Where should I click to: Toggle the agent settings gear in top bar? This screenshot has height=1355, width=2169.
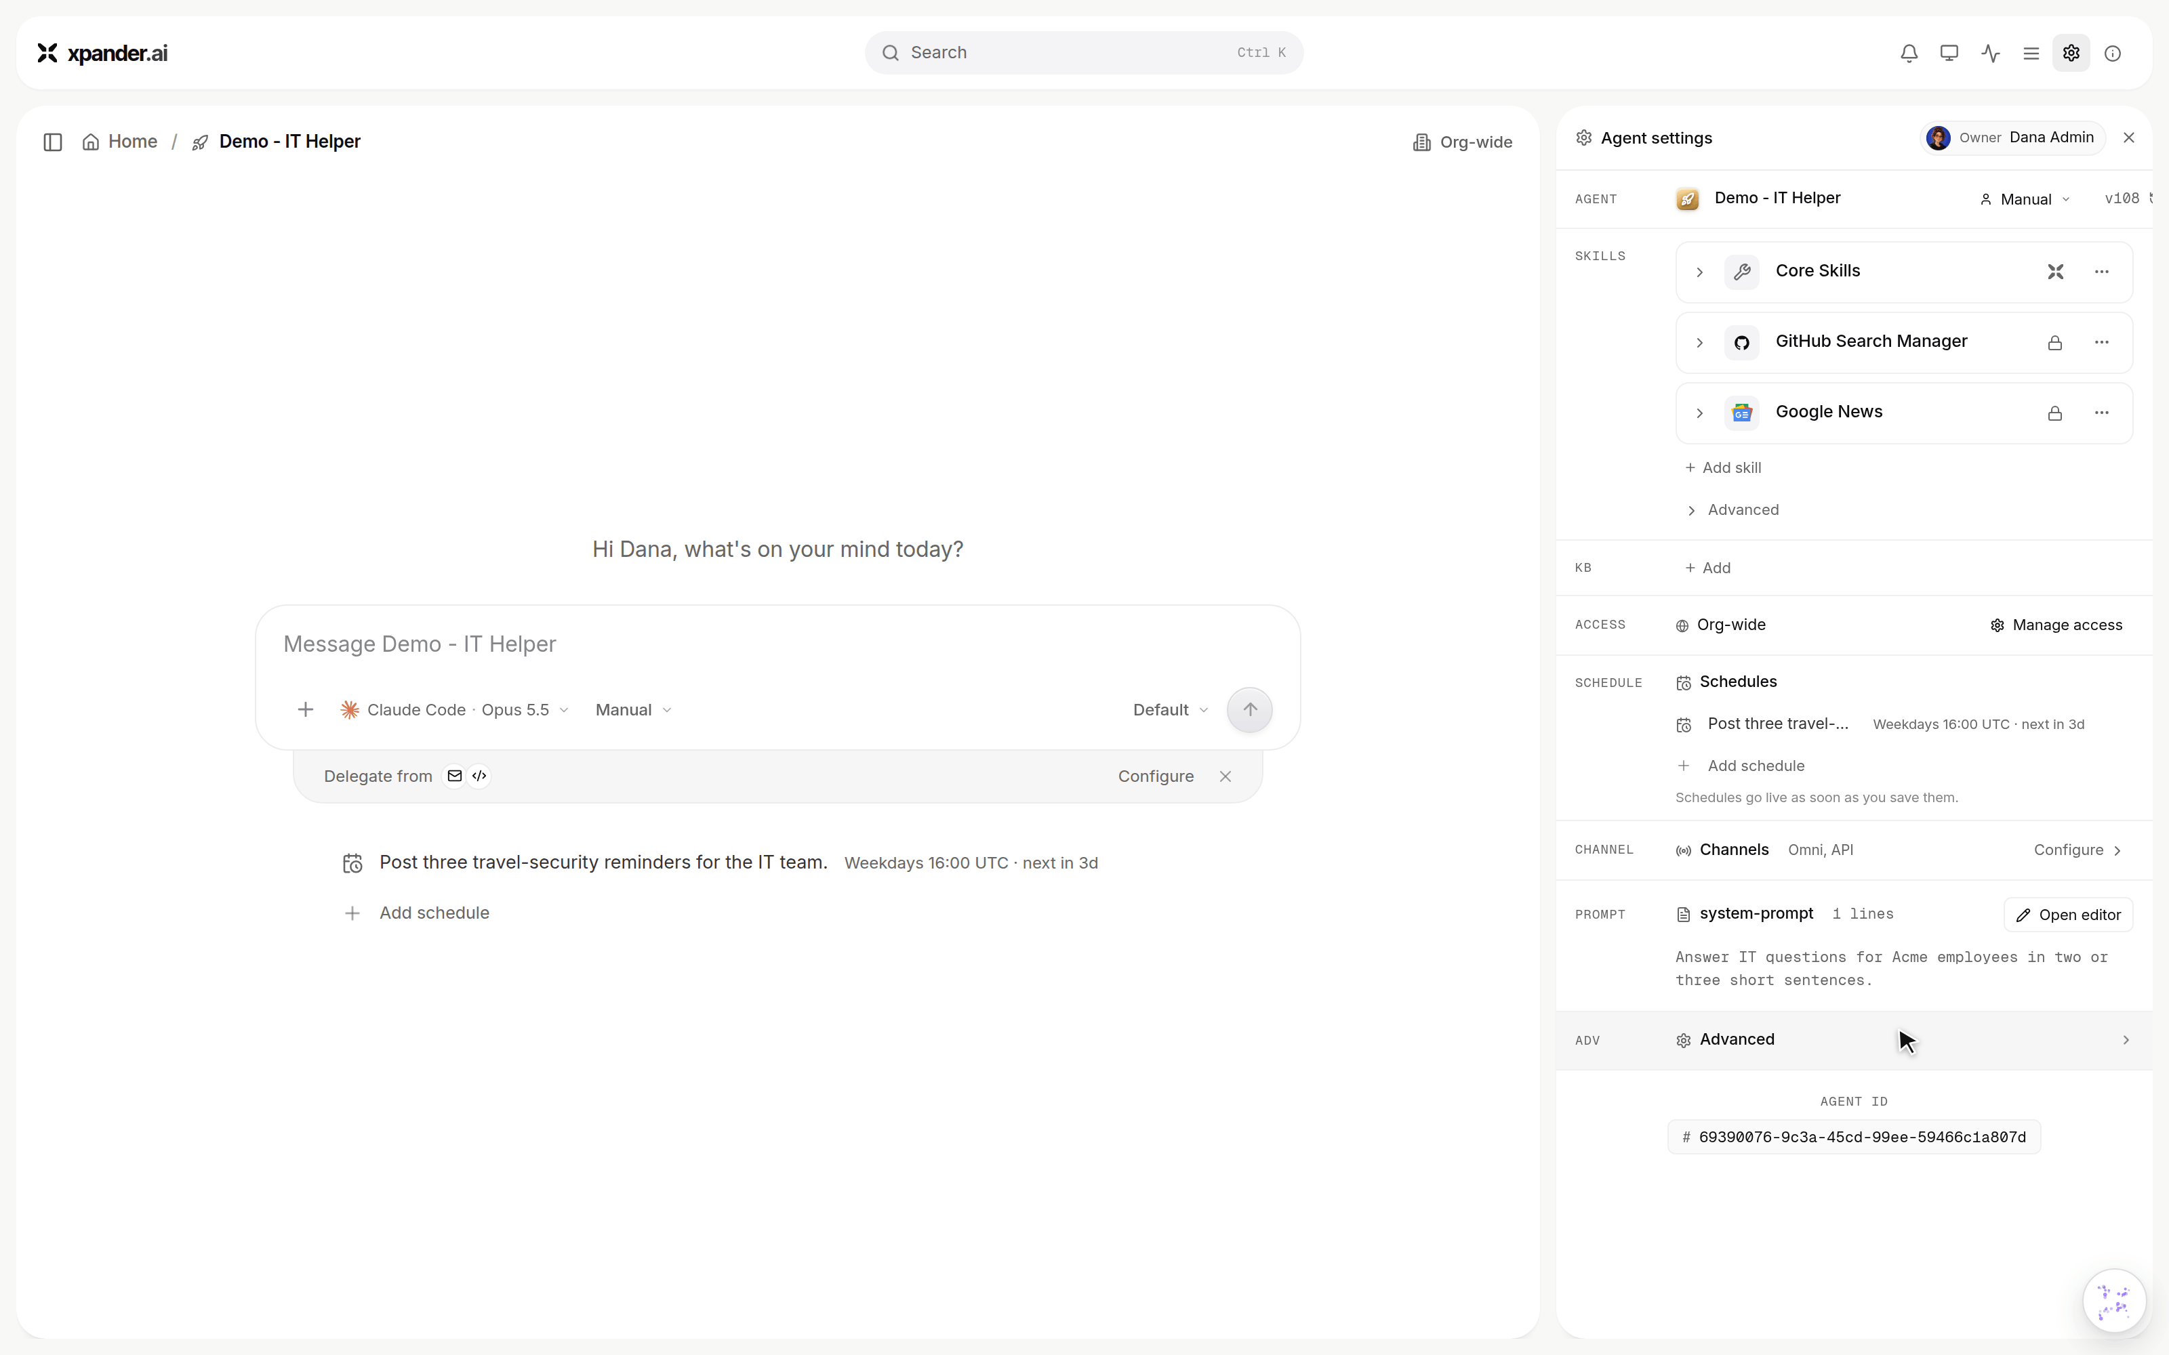(2071, 53)
